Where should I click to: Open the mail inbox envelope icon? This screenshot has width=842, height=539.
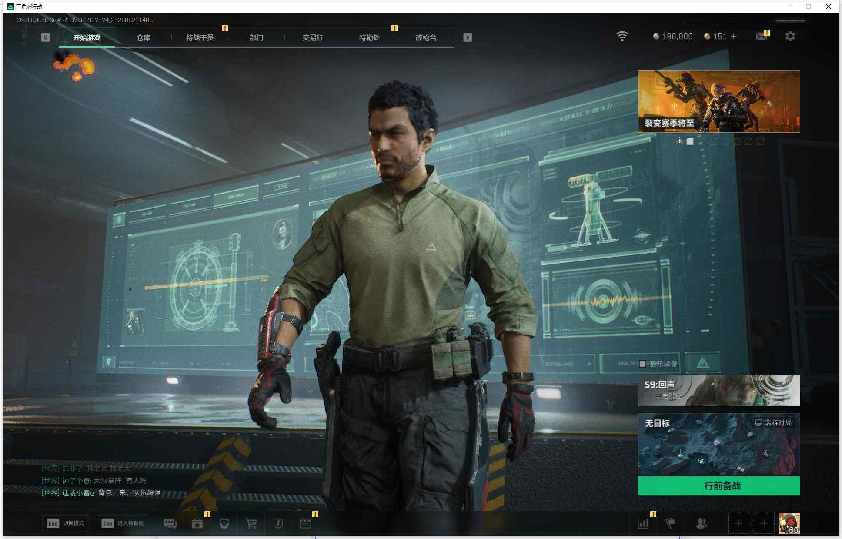[x=762, y=37]
